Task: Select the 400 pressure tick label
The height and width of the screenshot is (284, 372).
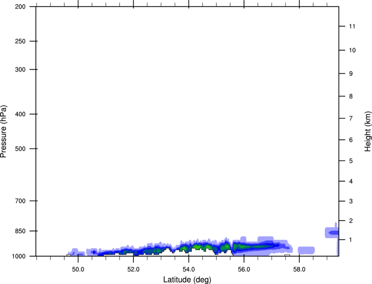Action: [x=20, y=114]
